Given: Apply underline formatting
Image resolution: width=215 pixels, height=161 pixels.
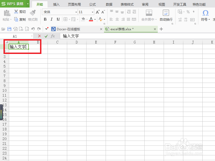Looking at the screenshot, I should click(x=58, y=19).
